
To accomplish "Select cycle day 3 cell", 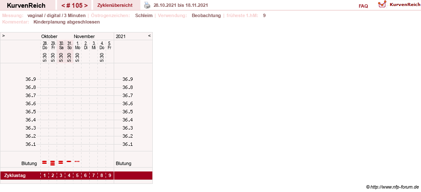I will tap(61, 176).
